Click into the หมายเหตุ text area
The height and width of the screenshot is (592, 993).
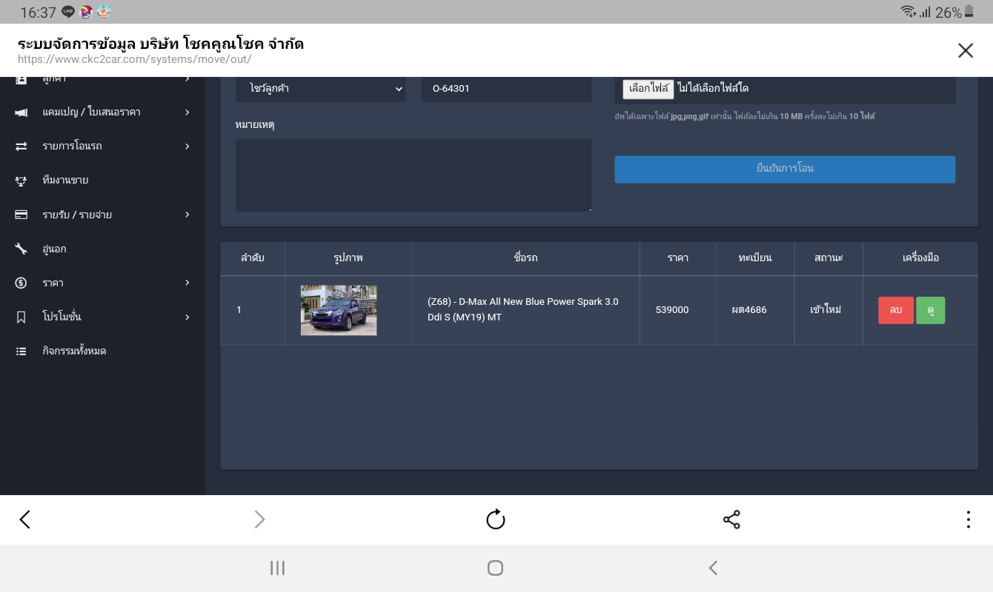pyautogui.click(x=414, y=175)
